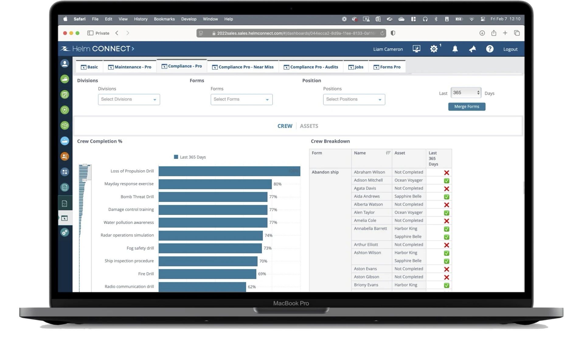The width and height of the screenshot is (584, 339).
Task: Open the user profile sidebar icon
Action: (x=65, y=64)
